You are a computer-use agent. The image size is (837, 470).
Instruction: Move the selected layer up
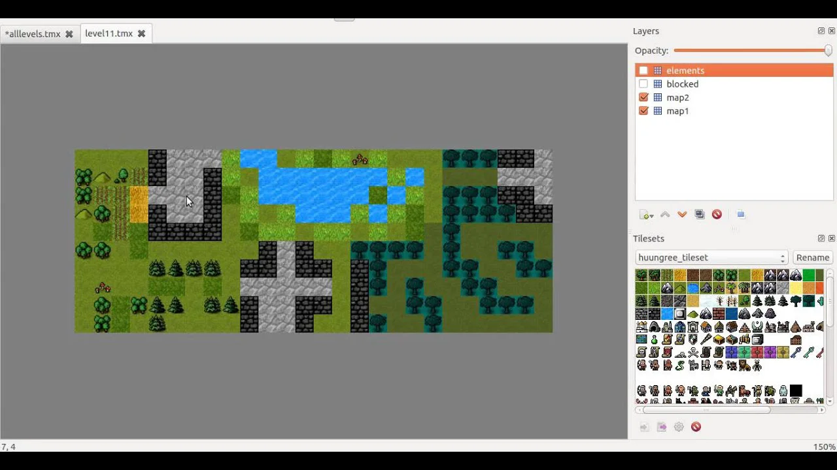665,215
